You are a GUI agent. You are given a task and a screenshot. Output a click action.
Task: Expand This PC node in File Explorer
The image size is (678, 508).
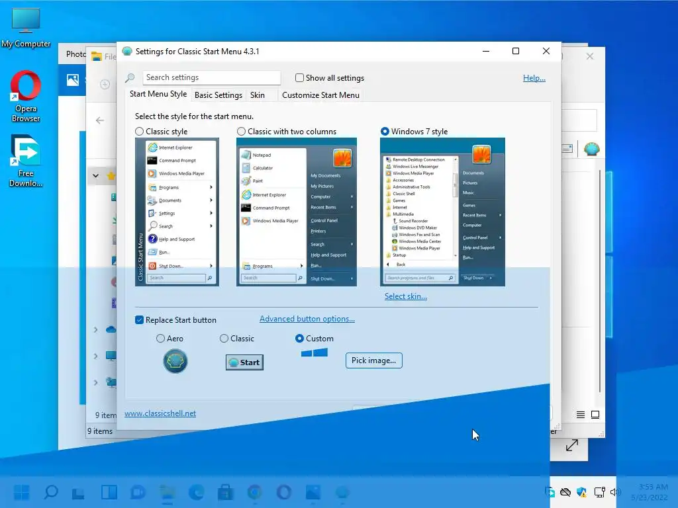point(95,356)
